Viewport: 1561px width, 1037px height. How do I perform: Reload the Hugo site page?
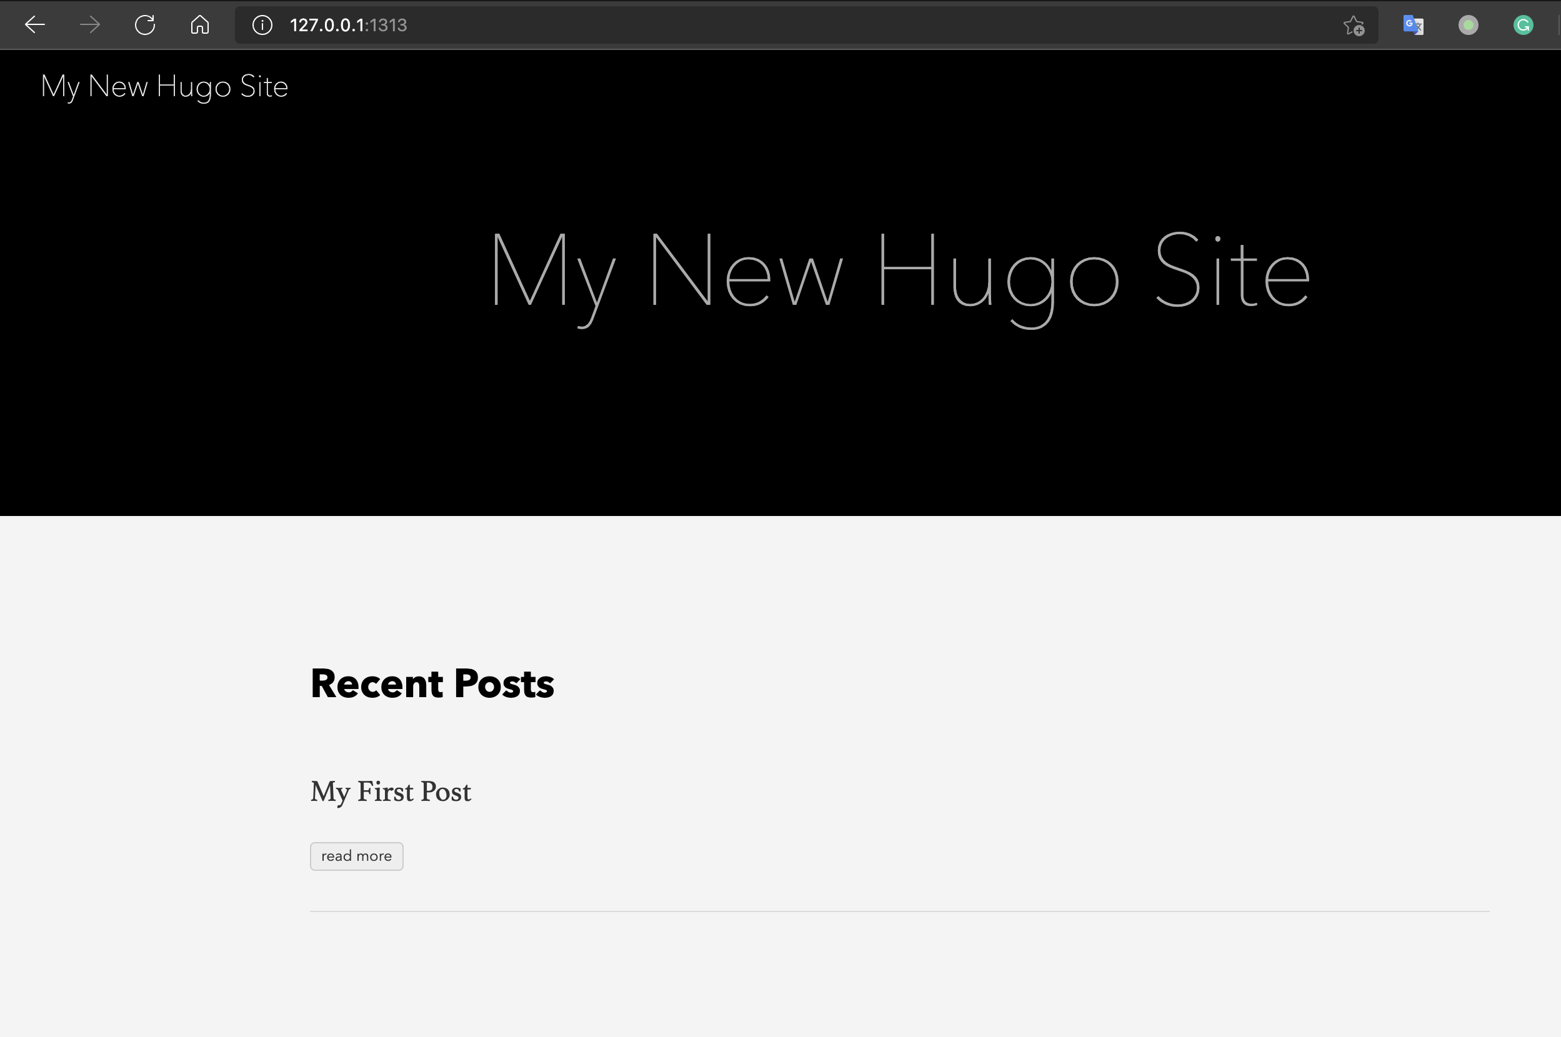(x=145, y=25)
